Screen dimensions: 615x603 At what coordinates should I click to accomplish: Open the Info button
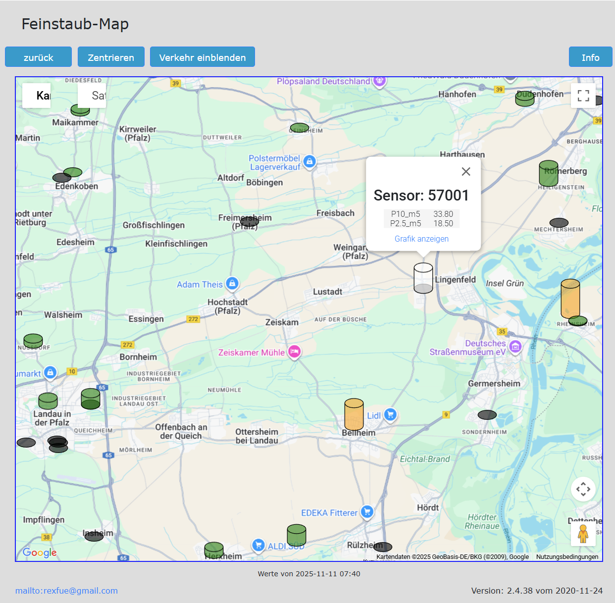tap(590, 57)
